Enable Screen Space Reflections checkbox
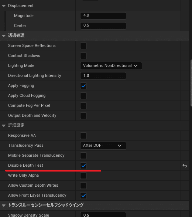Viewport: 192px width, 217px height. coord(83,46)
